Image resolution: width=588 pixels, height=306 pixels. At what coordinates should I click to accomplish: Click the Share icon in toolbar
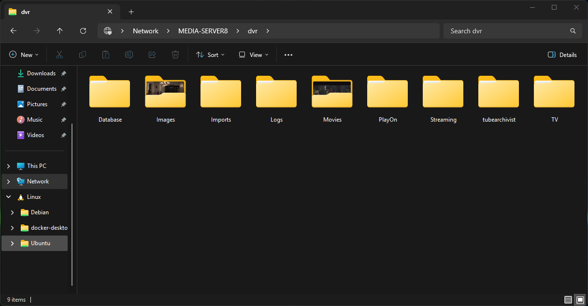152,55
